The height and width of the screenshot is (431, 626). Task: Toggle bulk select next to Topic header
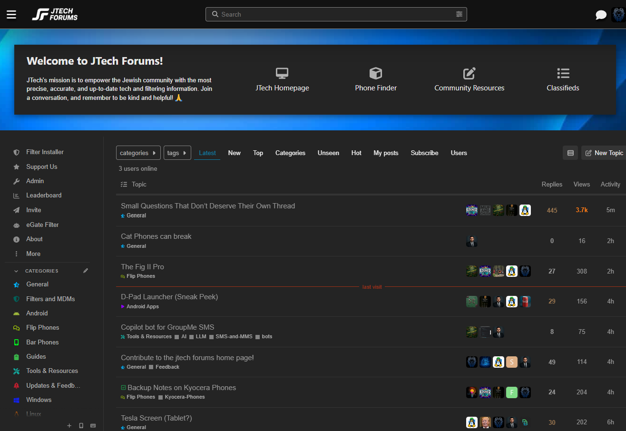[124, 185]
